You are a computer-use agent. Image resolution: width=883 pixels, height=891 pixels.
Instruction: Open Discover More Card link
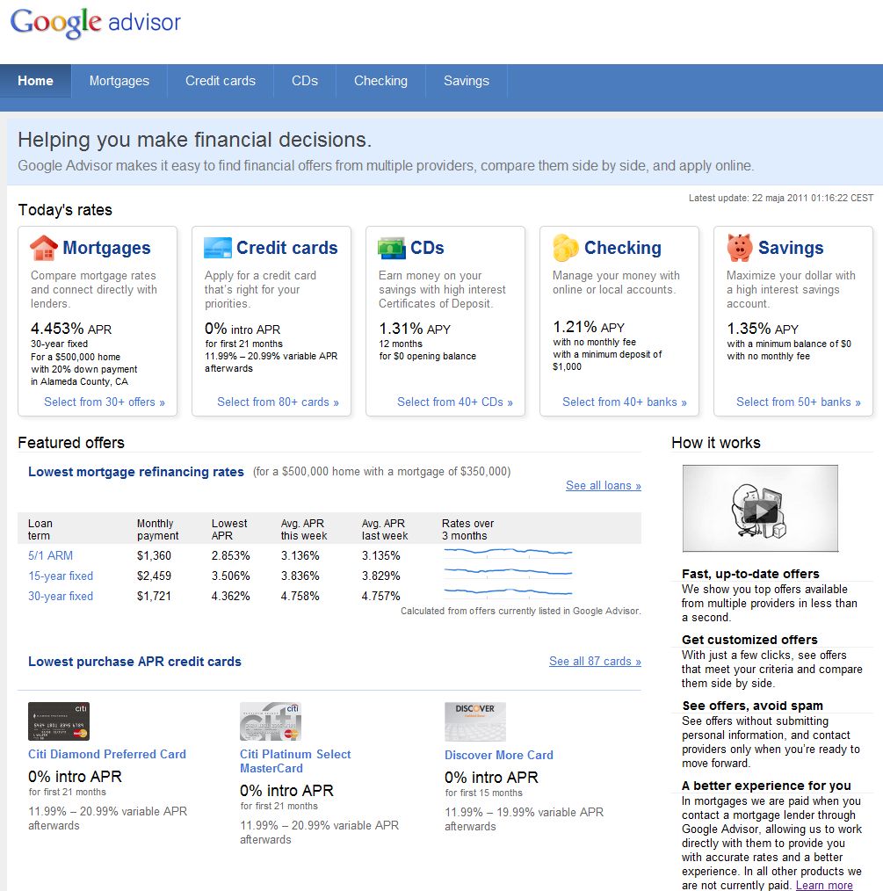pyautogui.click(x=499, y=755)
